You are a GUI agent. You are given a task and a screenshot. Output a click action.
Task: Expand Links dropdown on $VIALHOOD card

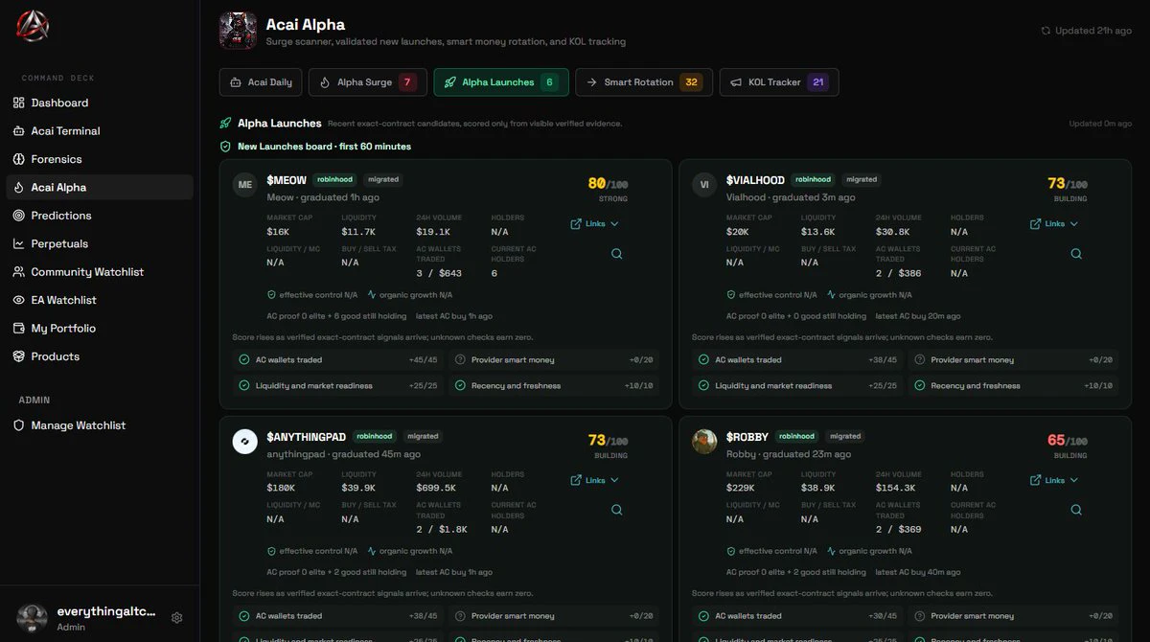click(1054, 224)
